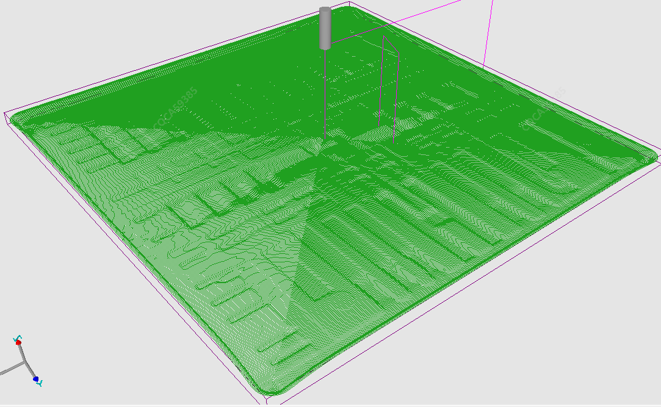Select the solid magenta line under the tool
Viewport: 661px width, 407px height.
click(x=325, y=92)
